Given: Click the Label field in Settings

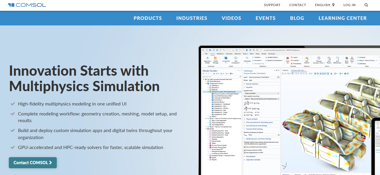Looking at the screenshot, I should 263,77.
